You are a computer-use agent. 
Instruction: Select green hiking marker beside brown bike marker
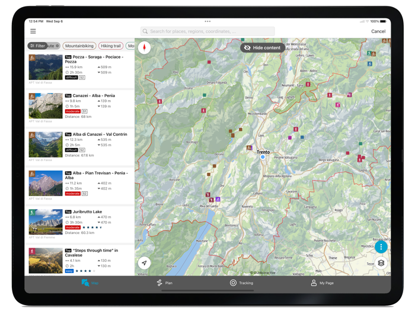tap(369, 53)
